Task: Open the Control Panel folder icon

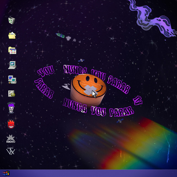Action: point(12,50)
